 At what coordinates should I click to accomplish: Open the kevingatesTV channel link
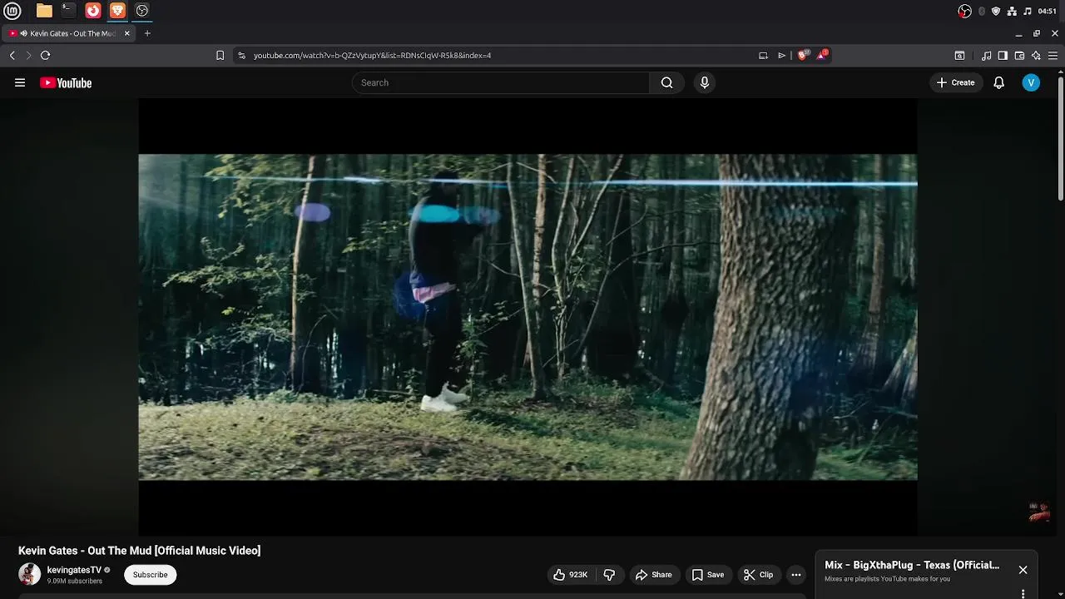click(x=74, y=570)
